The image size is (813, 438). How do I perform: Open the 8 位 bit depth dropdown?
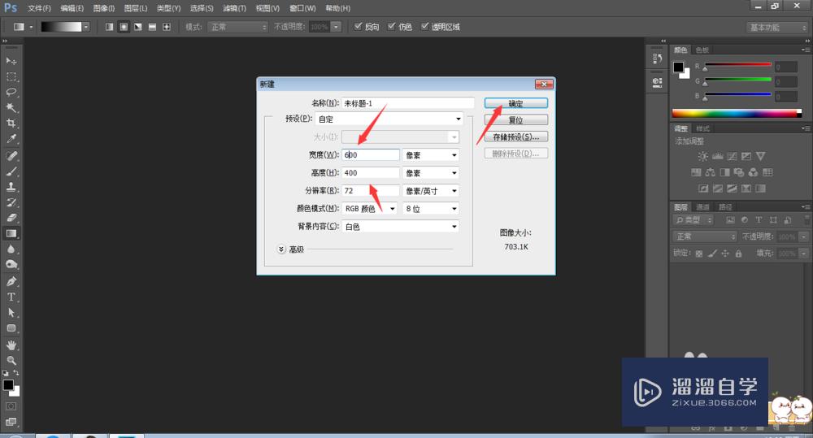(x=431, y=208)
